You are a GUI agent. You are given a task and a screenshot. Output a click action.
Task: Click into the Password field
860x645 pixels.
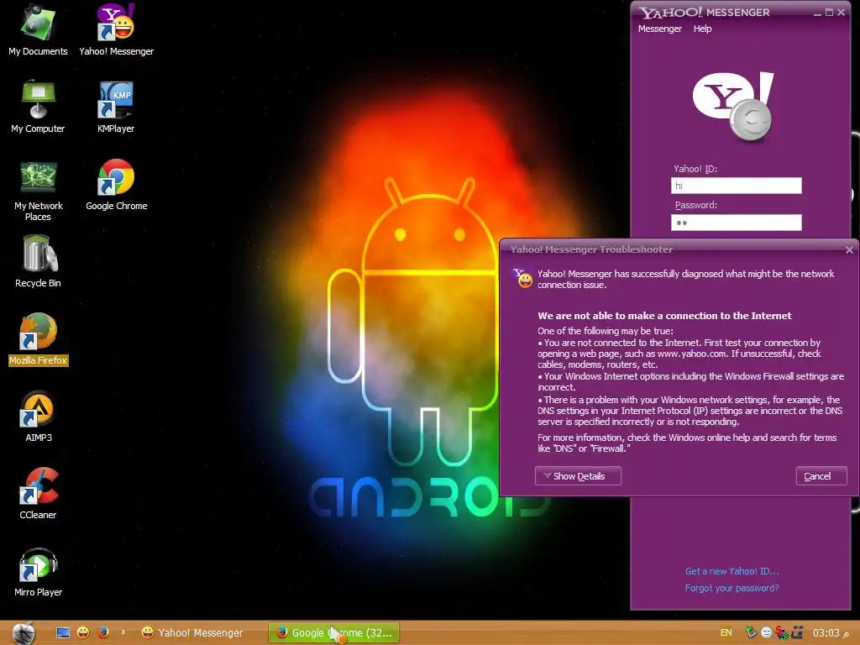click(x=736, y=222)
